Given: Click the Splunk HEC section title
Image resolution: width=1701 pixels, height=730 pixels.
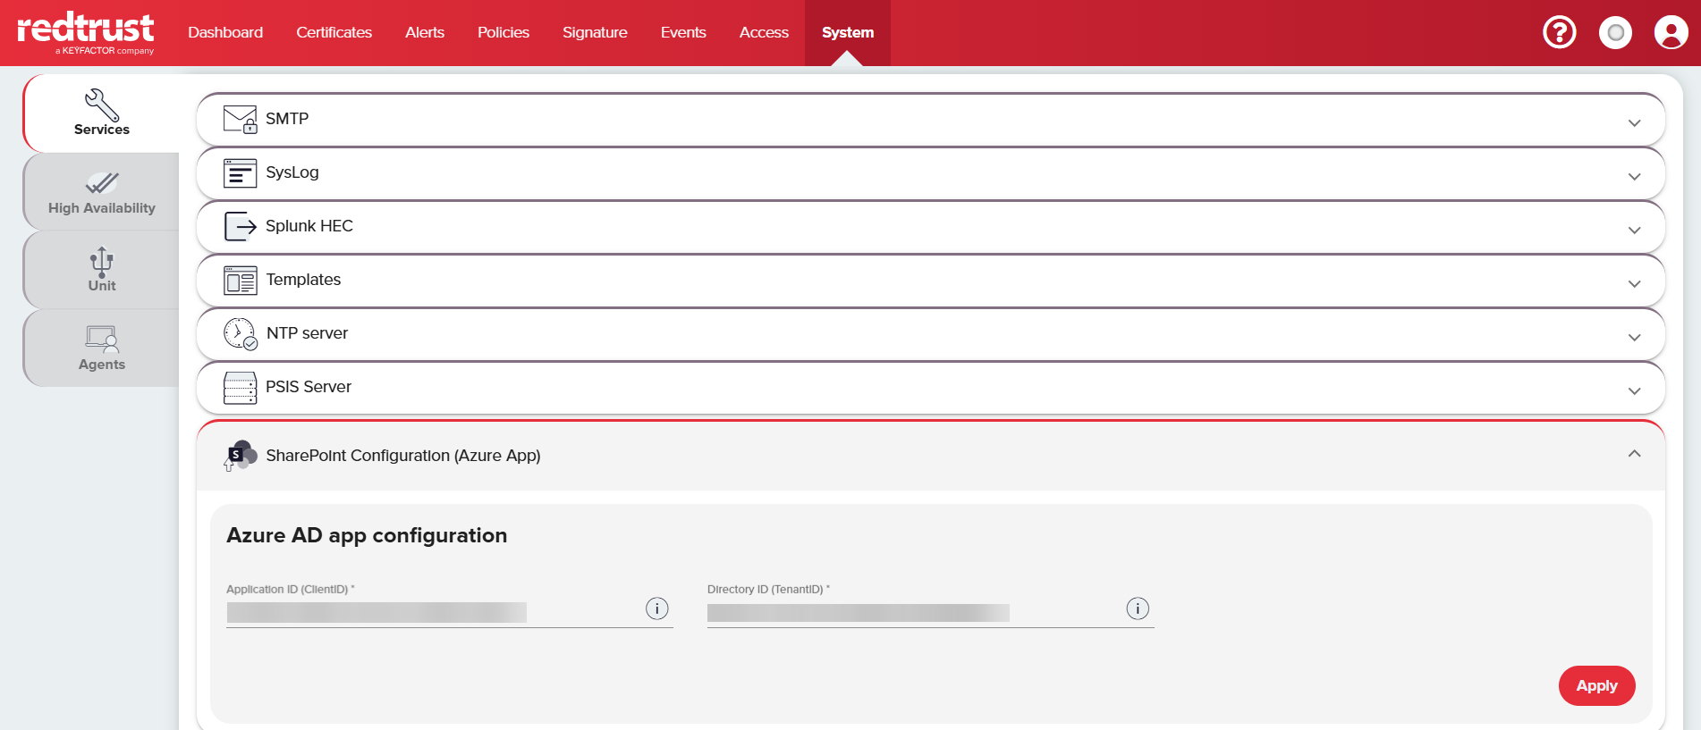Looking at the screenshot, I should tap(309, 226).
